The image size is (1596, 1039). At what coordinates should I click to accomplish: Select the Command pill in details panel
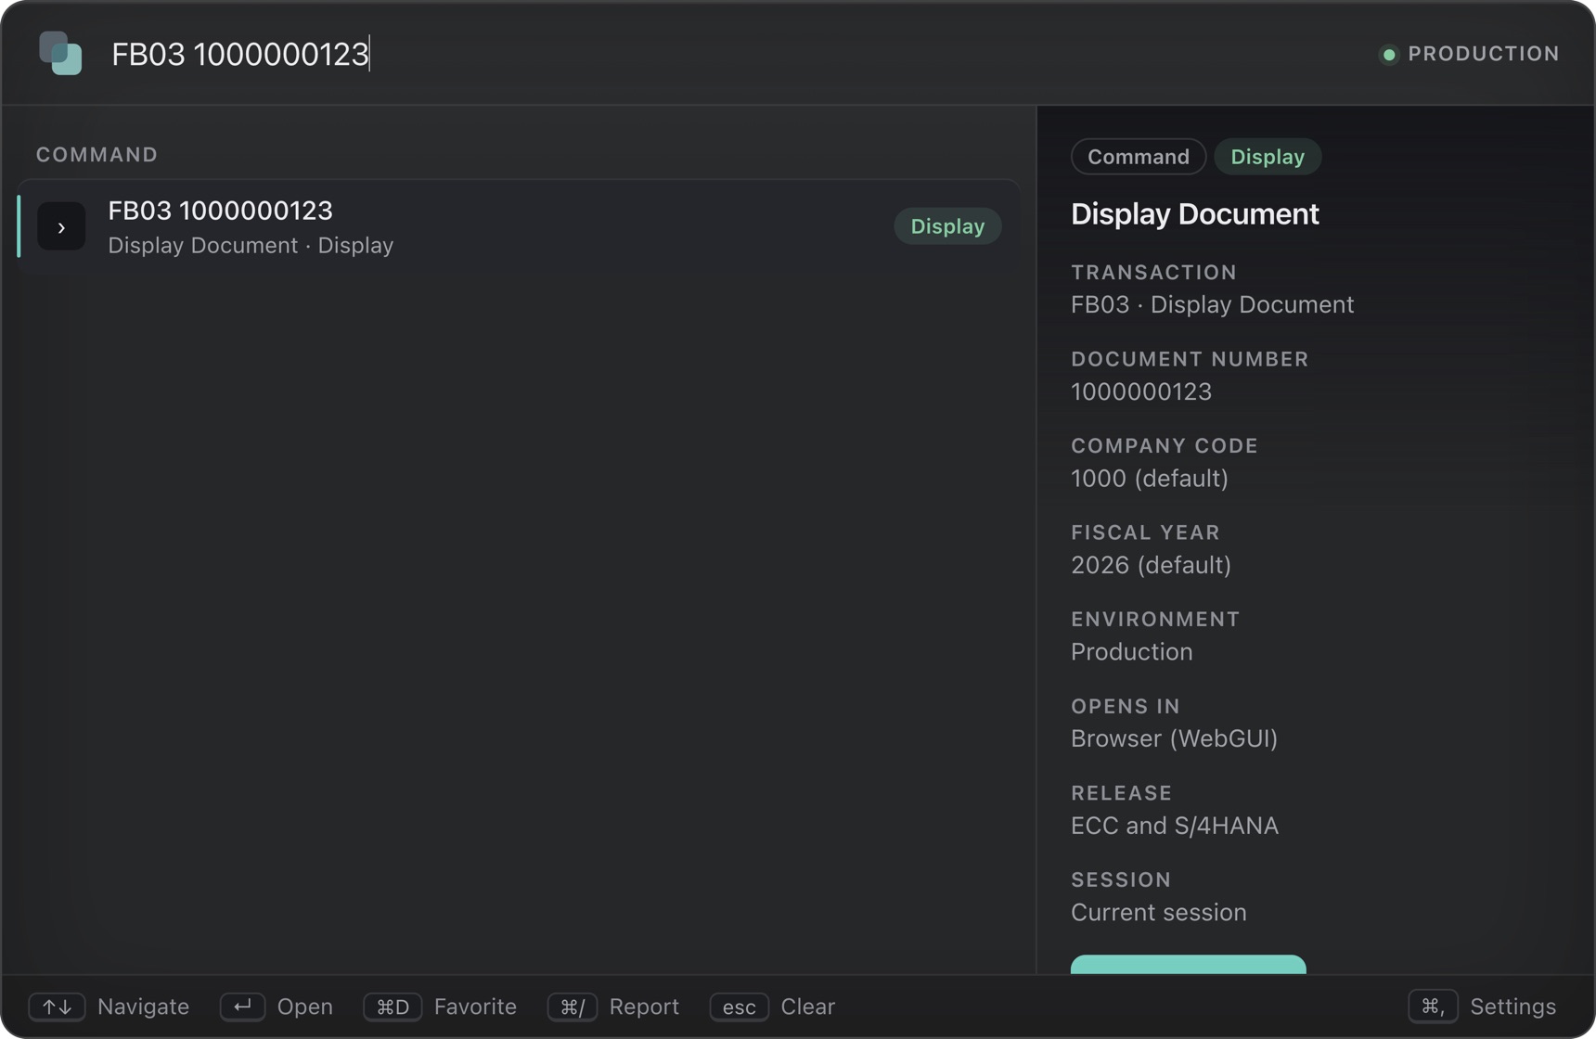pos(1139,157)
